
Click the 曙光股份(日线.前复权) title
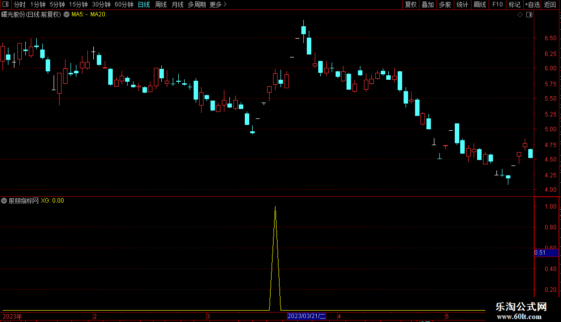(x=31, y=15)
